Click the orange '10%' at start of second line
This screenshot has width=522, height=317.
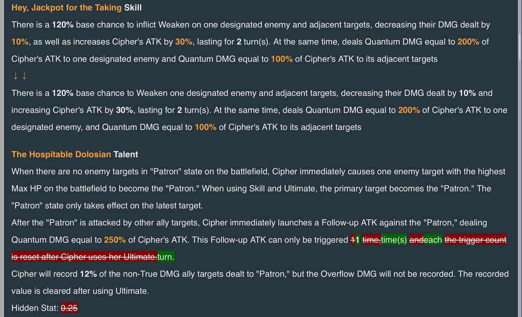[x=20, y=42]
